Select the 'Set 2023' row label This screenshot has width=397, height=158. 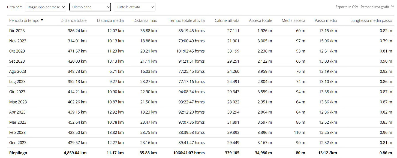[x=17, y=61]
